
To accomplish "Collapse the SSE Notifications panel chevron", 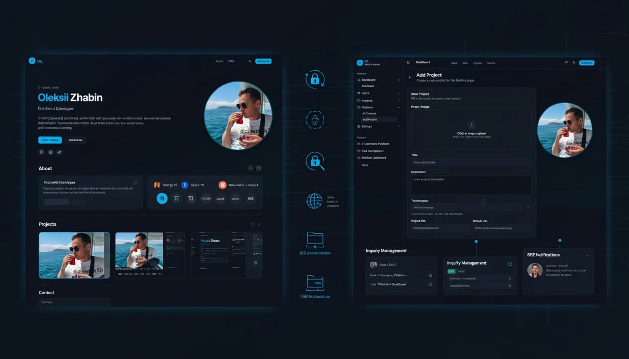I will point(587,255).
